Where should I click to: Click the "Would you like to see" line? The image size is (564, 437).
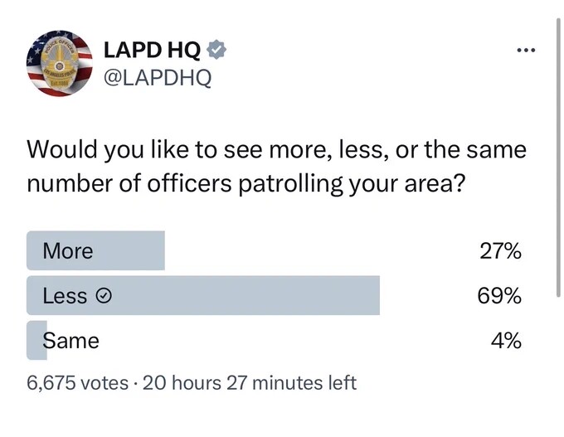[x=276, y=151]
